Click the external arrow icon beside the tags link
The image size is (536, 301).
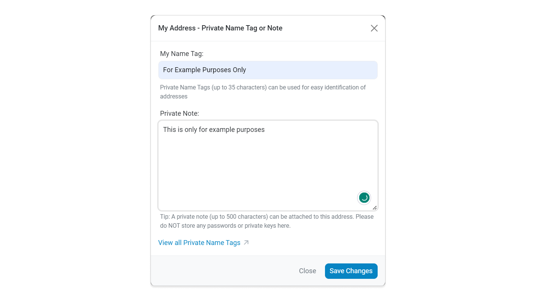pos(246,242)
